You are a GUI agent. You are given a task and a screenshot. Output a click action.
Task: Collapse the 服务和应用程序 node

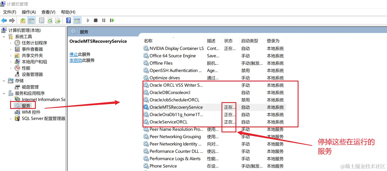4,93
